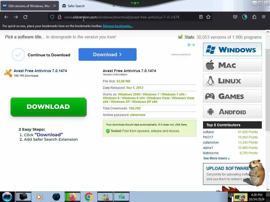Click the animated hamster mascot
Screen dimensions: 270x202
coord(256,173)
